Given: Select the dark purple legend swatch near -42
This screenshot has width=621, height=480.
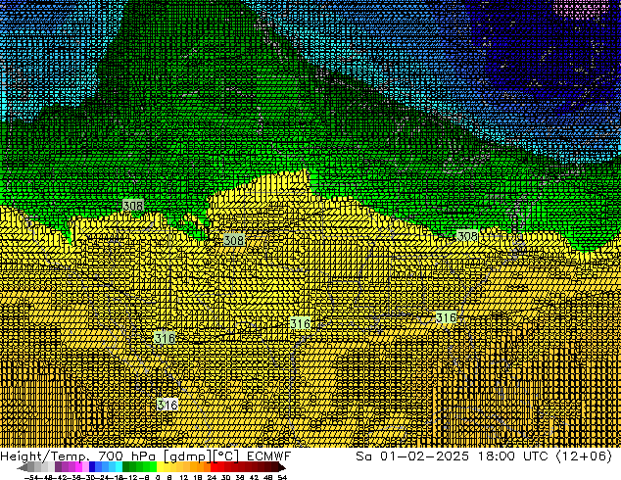Looking at the screenshot, I should [x=58, y=467].
